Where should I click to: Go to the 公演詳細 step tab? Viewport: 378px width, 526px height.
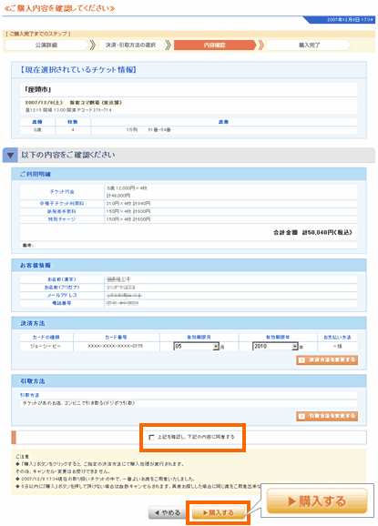pos(46,45)
